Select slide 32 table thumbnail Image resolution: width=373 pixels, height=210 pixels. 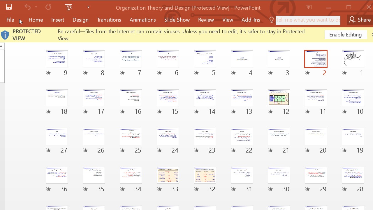pos(205,175)
